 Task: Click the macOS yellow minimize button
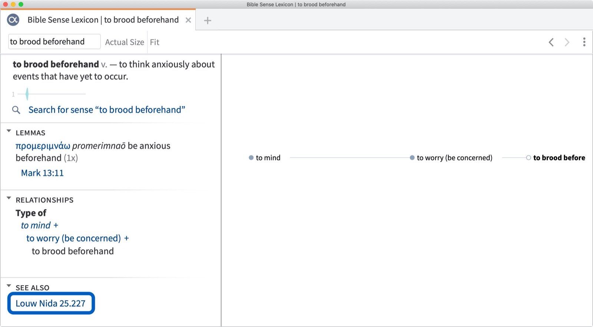pyautogui.click(x=13, y=4)
